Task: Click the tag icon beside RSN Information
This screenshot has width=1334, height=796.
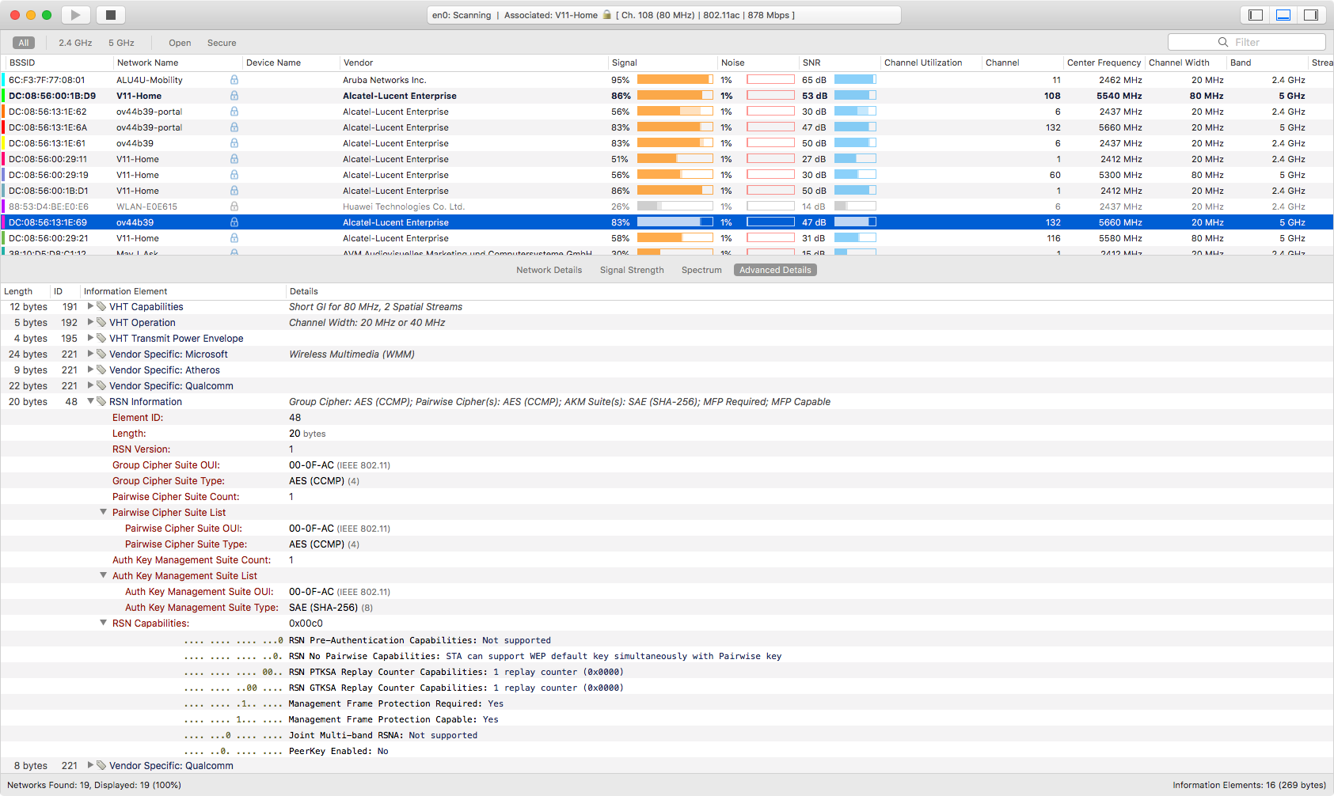Action: [x=101, y=402]
